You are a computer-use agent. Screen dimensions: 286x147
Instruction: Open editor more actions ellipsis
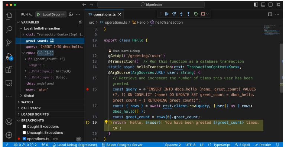tap(277, 14)
